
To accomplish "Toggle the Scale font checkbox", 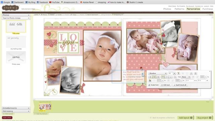I will [x=149, y=85].
